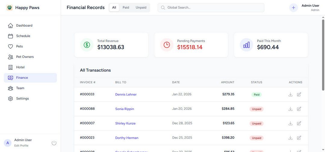Open the Schedule page
This screenshot has height=152, width=325.
23,36
